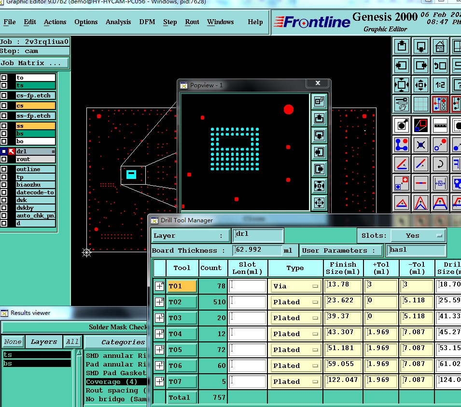This screenshot has height=407, width=461.
Task: Open the Rout menu
Action: pos(192,22)
